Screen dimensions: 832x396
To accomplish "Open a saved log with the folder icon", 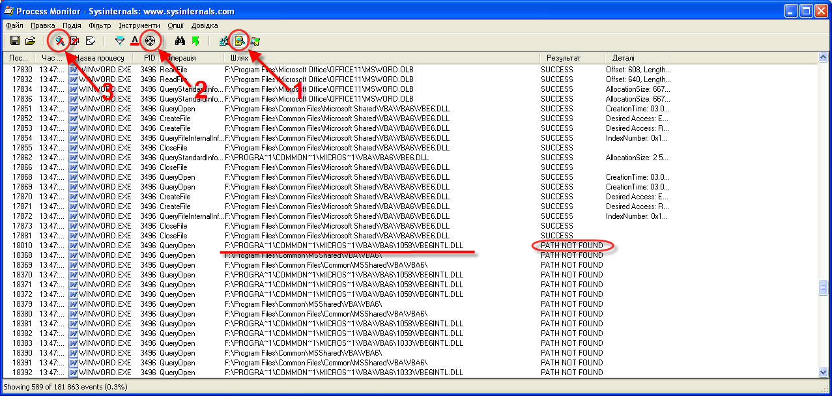I will pos(30,41).
